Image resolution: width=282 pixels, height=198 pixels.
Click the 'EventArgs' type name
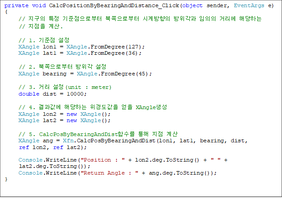click(249, 6)
